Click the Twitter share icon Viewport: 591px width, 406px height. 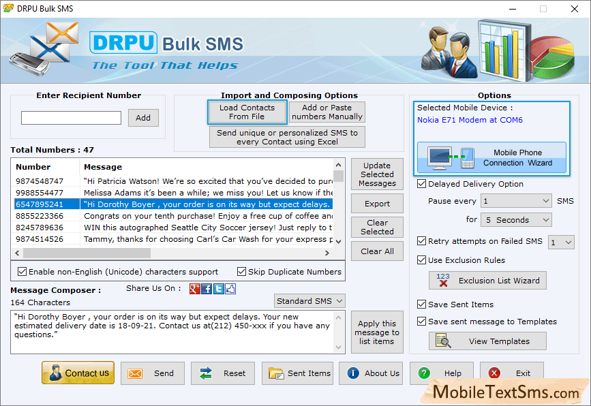pos(219,289)
